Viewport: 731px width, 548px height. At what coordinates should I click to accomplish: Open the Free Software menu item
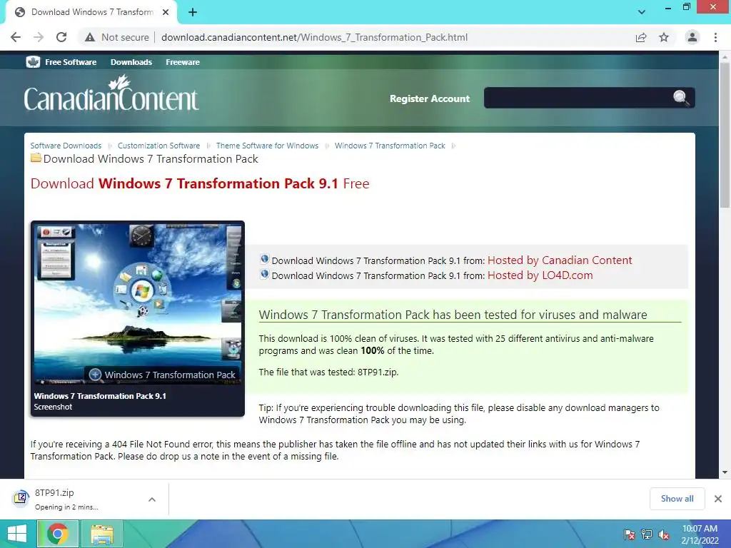71,62
